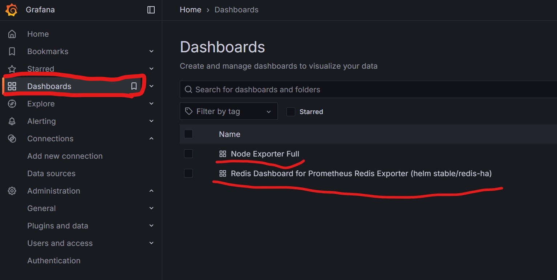557x280 pixels.
Task: Click the Grafana logo icon
Action: pos(12,10)
